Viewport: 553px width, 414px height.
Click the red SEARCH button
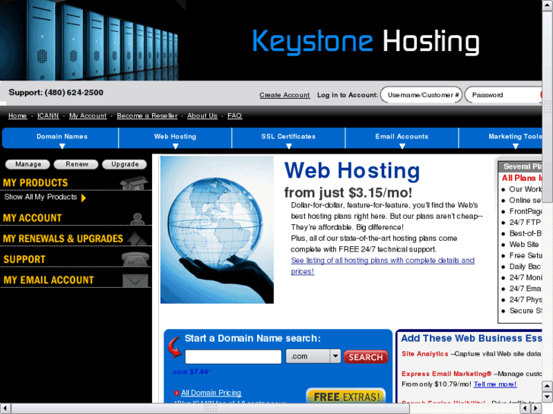click(x=366, y=357)
